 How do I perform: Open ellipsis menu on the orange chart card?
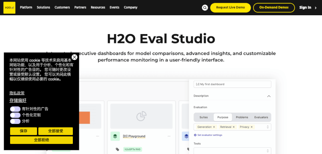(x=97, y=136)
